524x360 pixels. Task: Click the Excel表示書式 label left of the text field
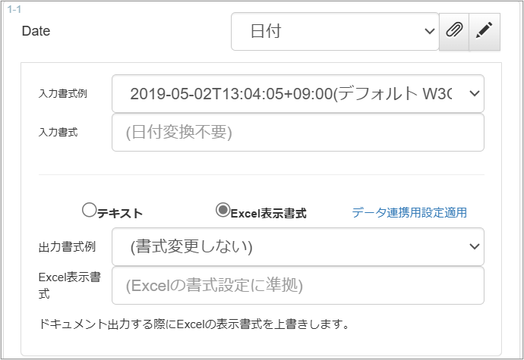click(x=70, y=284)
